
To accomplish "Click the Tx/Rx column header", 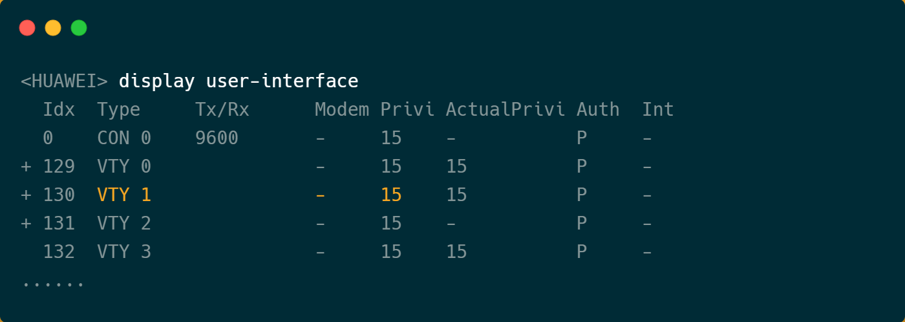I will tap(222, 110).
